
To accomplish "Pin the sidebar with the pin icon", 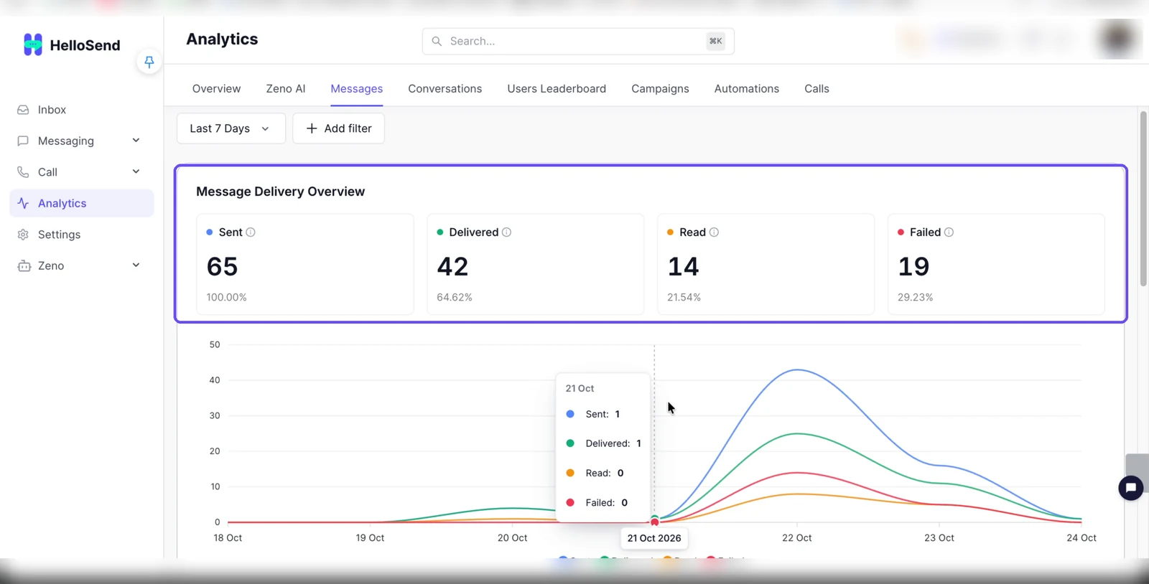I will click(x=149, y=62).
